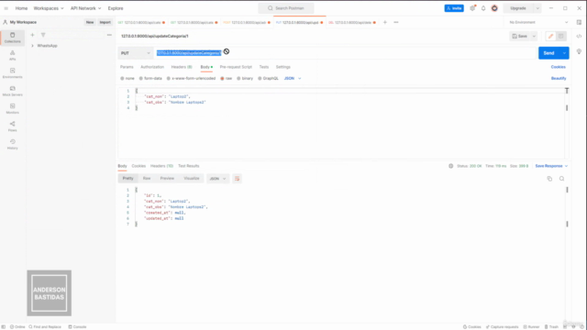
Task: Open the Save Response dropdown
Action: pos(551,166)
